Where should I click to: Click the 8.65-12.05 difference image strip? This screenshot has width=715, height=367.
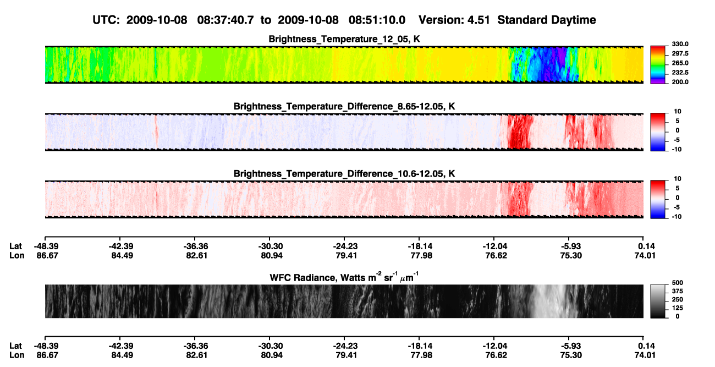pyautogui.click(x=344, y=132)
